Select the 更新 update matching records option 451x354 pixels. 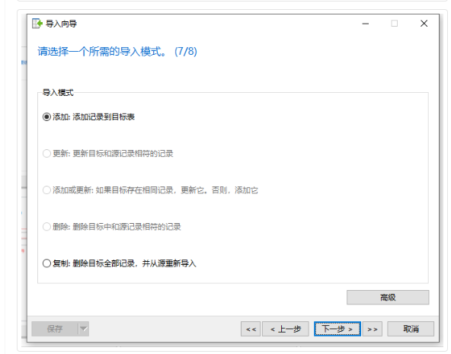pos(108,154)
